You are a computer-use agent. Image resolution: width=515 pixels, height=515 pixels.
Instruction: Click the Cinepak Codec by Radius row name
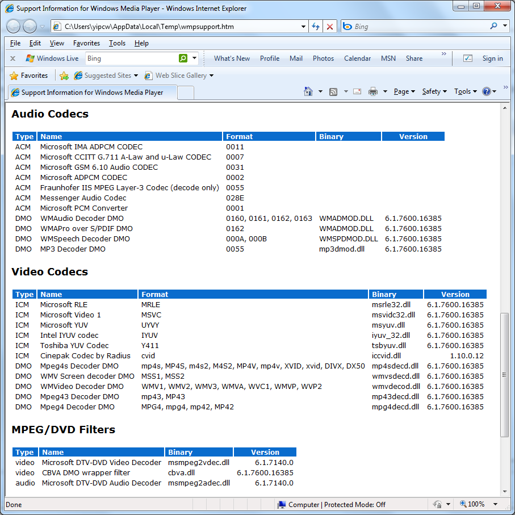tap(85, 355)
